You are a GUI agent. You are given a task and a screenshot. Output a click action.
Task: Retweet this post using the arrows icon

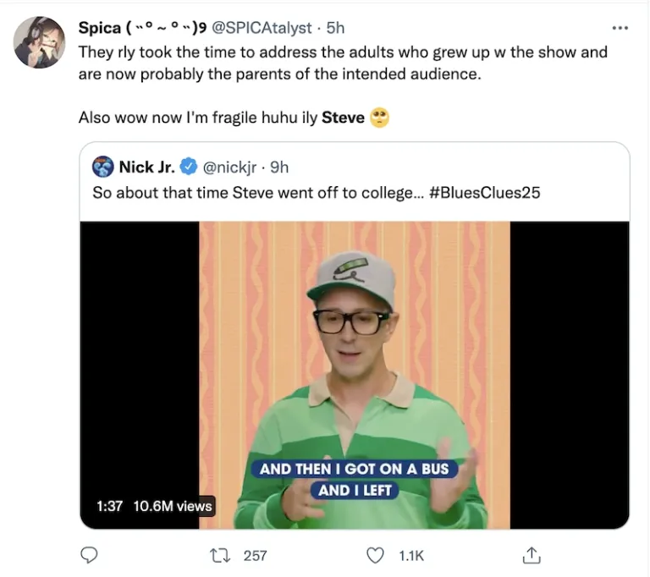point(221,555)
